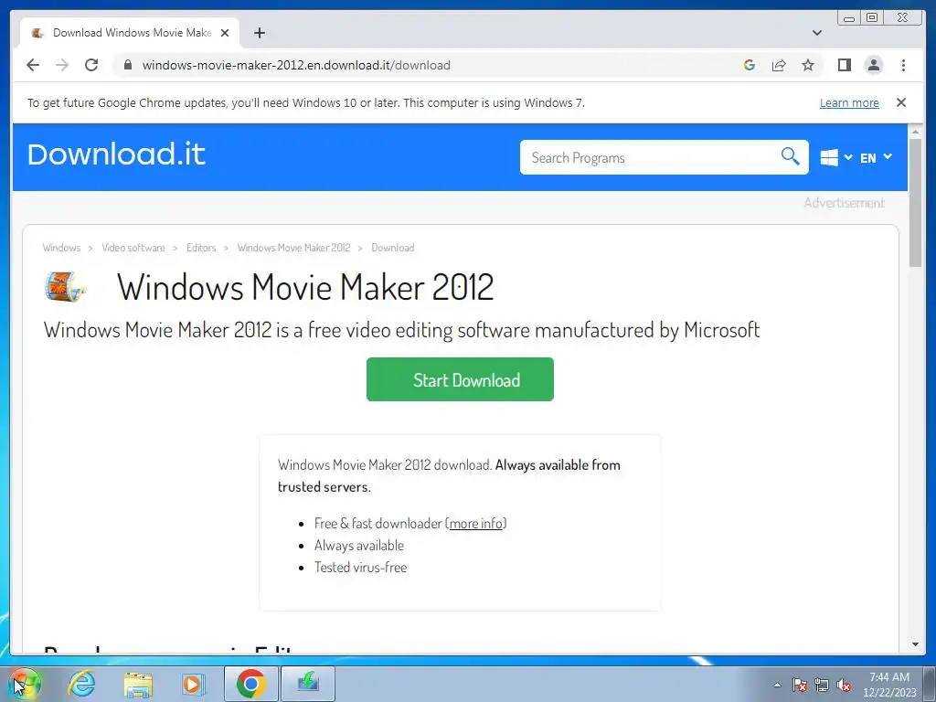Viewport: 936px width, 702px height.
Task: Bookmark this tab with the star
Action: pos(808,65)
